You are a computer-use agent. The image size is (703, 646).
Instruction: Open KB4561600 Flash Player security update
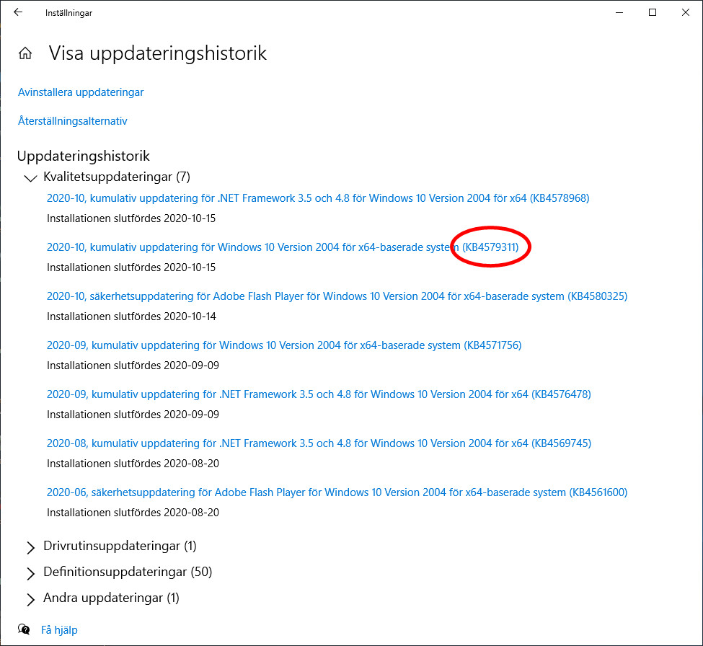click(336, 492)
